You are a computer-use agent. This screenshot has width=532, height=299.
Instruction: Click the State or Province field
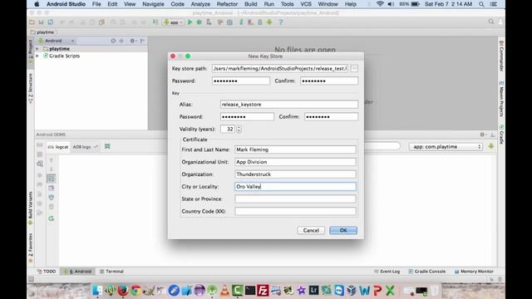point(296,199)
